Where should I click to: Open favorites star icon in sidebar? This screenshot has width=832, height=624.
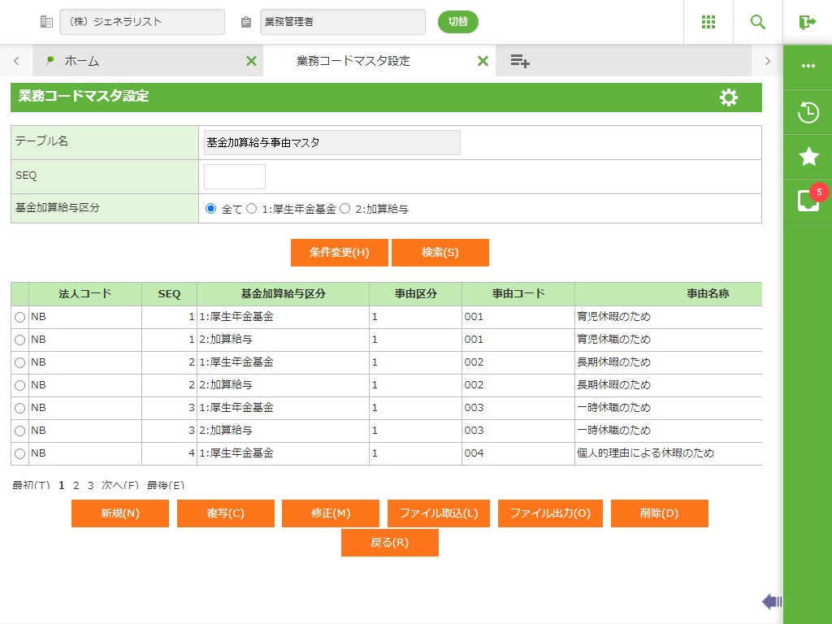click(808, 157)
